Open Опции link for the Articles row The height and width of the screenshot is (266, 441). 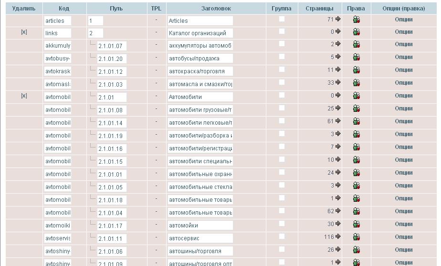pyautogui.click(x=403, y=20)
